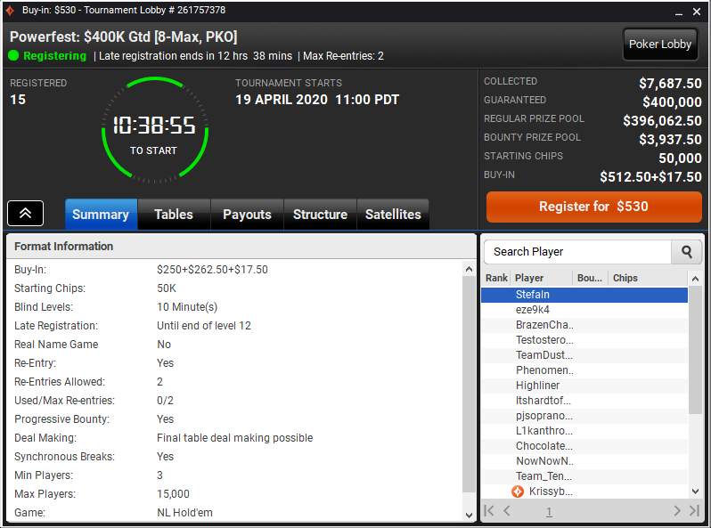Select player pjsoprano... in the list

[584, 416]
